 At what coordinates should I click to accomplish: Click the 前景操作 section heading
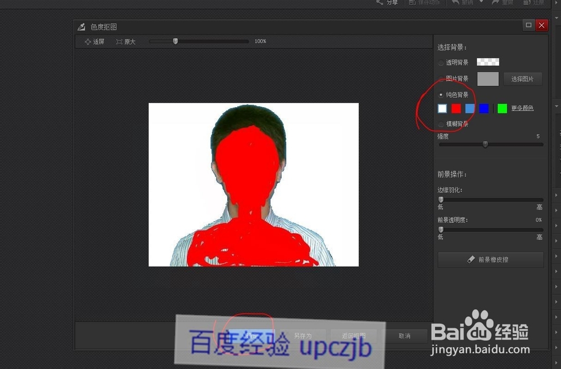click(x=452, y=175)
